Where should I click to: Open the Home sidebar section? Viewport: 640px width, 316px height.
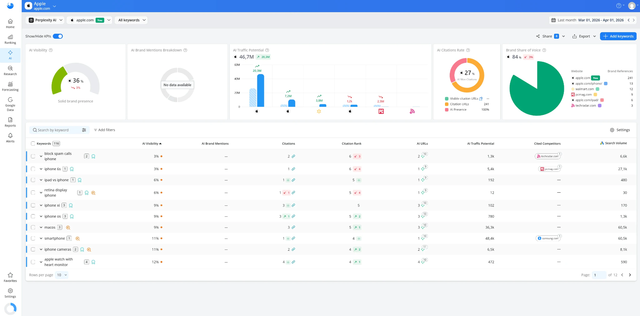10,24
